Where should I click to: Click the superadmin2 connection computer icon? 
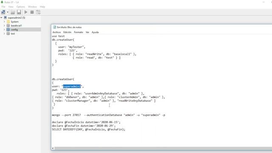point(5,18)
